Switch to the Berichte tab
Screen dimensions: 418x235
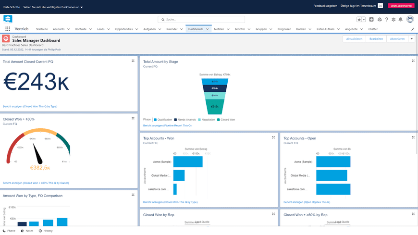240,29
